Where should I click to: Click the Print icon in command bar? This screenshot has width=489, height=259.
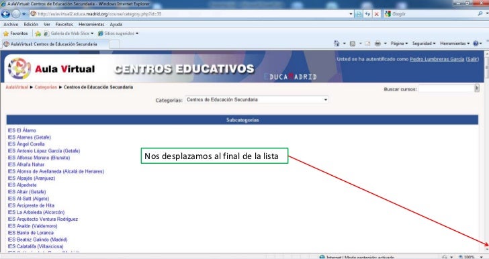coord(377,44)
